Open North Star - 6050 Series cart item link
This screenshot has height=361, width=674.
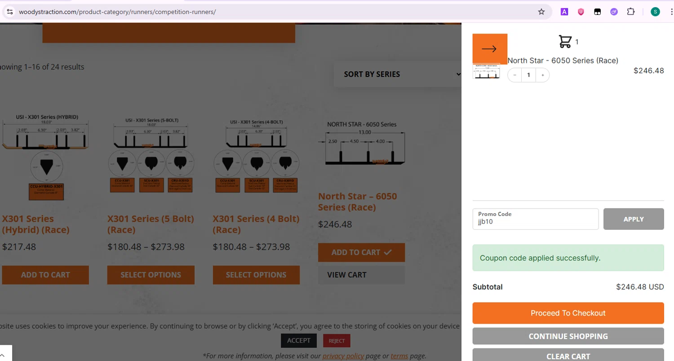pos(563,61)
